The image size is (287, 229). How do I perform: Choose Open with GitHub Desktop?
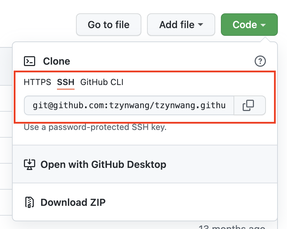coord(103,164)
